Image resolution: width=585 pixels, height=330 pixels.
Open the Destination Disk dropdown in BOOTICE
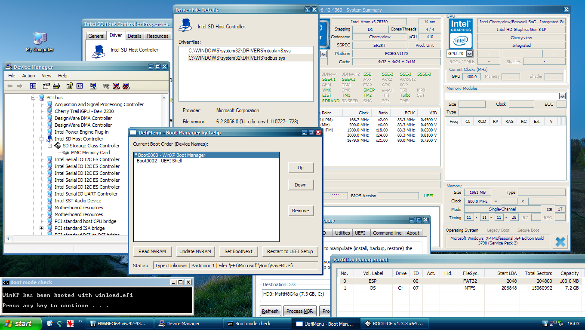point(296,294)
